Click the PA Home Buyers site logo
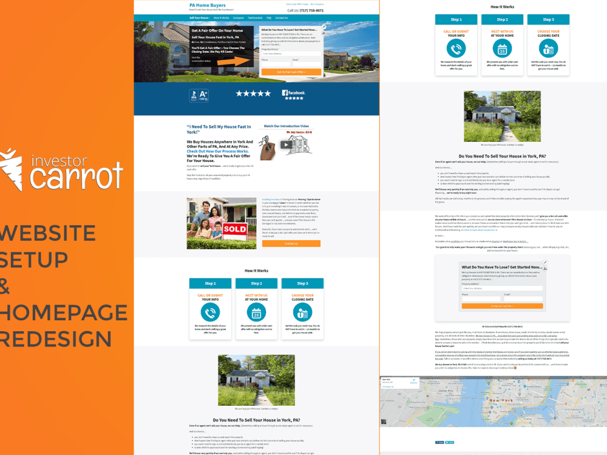 point(206,5)
